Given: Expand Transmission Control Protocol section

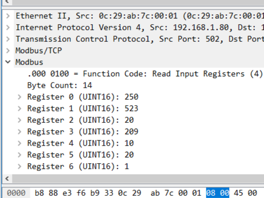Looking at the screenshot, I should point(8,39).
